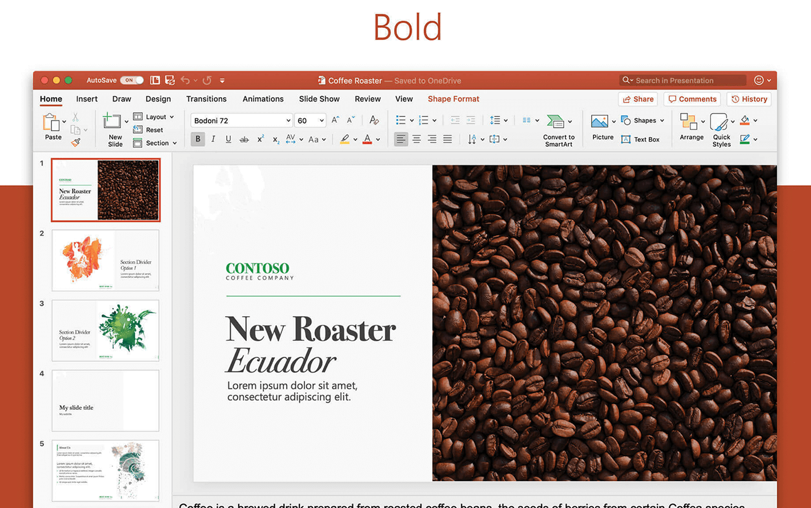Viewport: 811px width, 508px height.
Task: Toggle the AutoSave switch
Action: click(131, 80)
